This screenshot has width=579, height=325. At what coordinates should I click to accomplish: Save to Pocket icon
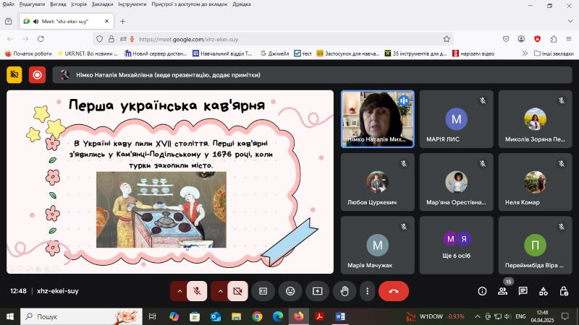tap(506, 39)
